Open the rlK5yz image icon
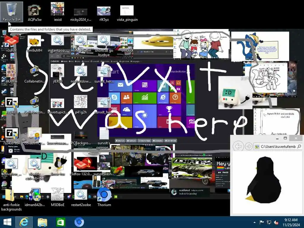The width and height of the screenshot is (304, 228). click(x=104, y=14)
